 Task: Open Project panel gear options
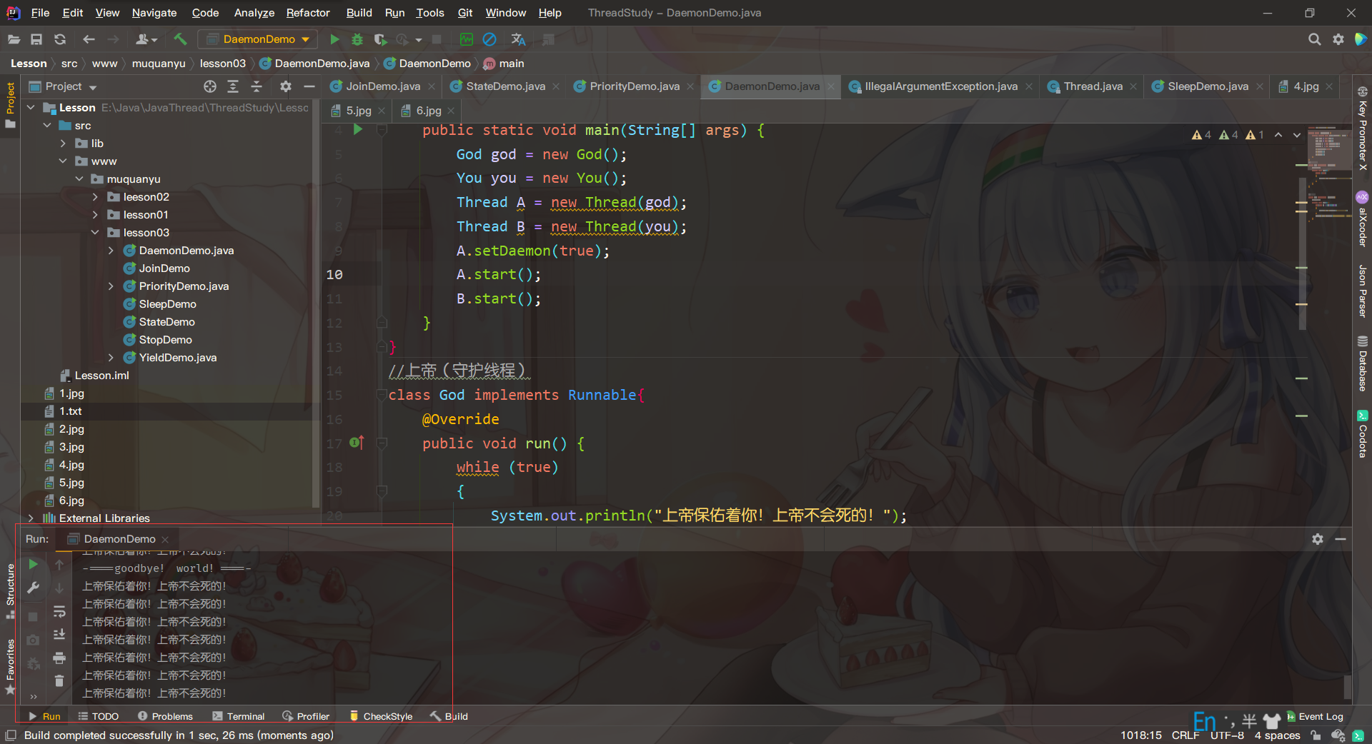(x=286, y=86)
